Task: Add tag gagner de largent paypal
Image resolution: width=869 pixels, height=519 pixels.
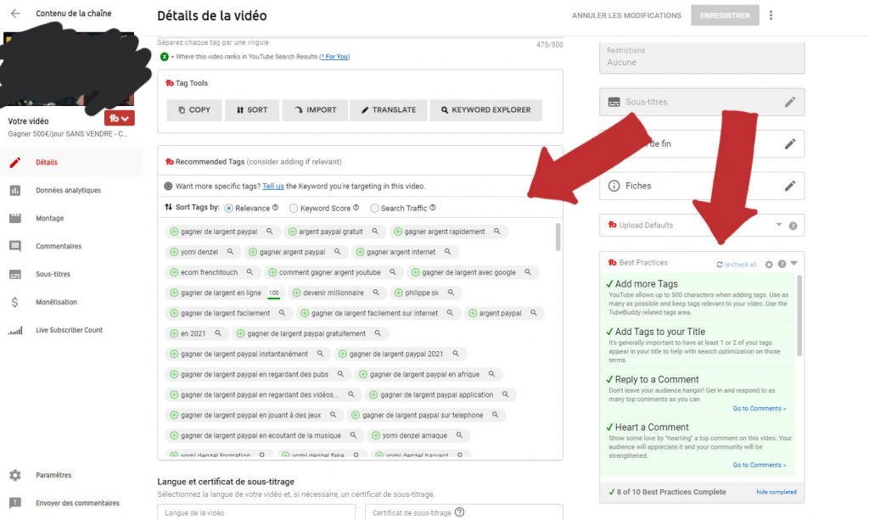Action: (x=174, y=232)
